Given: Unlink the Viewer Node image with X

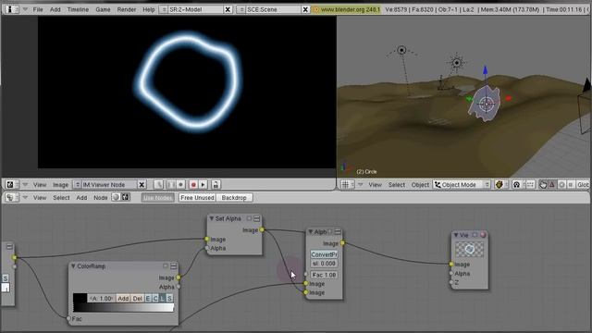Looking at the screenshot, I should [x=142, y=185].
